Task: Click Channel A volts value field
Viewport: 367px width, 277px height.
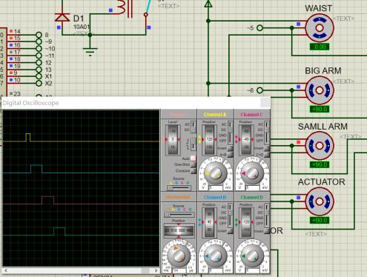Action: point(216,188)
